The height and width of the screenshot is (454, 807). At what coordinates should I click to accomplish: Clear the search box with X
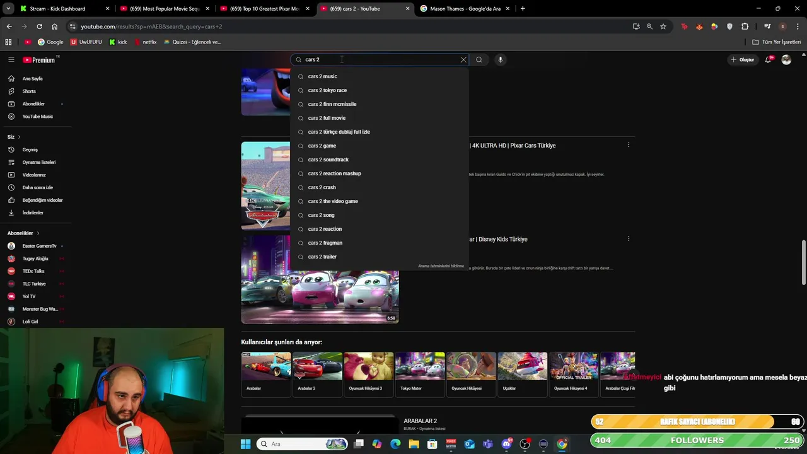(463, 59)
